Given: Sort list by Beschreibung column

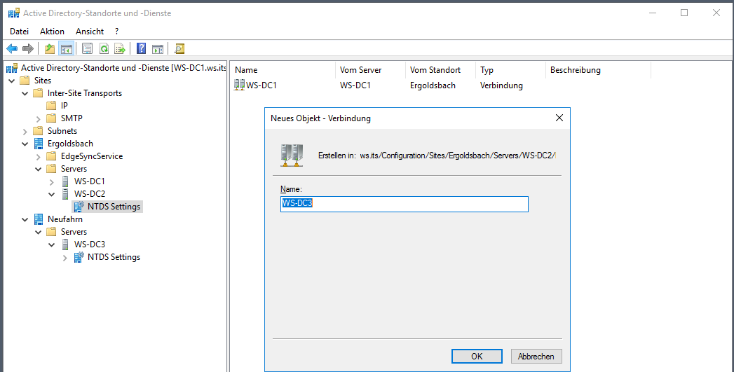Looking at the screenshot, I should (598, 70).
